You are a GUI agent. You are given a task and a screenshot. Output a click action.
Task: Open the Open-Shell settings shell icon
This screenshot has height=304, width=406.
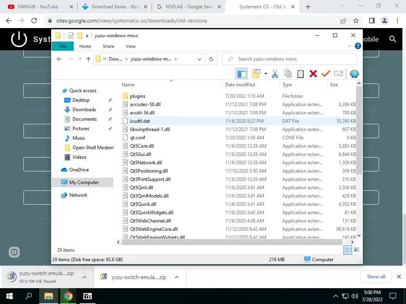(354, 74)
